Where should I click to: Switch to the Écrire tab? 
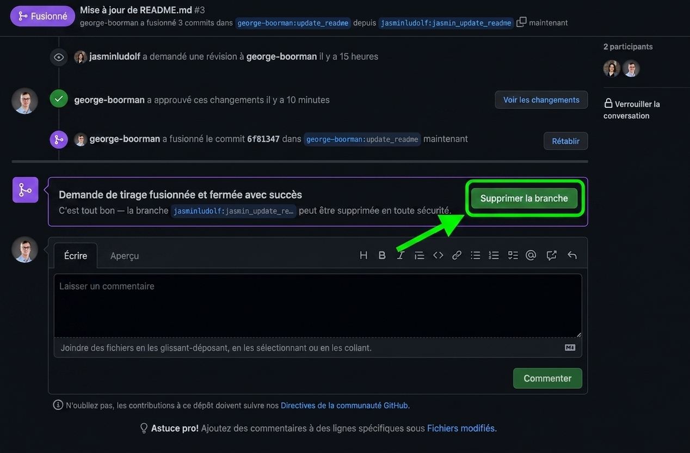point(76,255)
